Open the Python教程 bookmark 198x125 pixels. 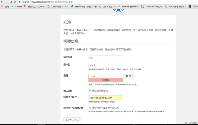click(81, 7)
